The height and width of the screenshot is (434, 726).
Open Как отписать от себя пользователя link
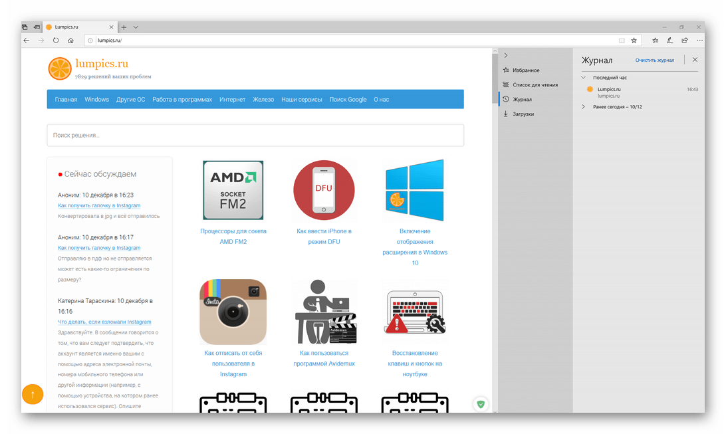tap(233, 364)
